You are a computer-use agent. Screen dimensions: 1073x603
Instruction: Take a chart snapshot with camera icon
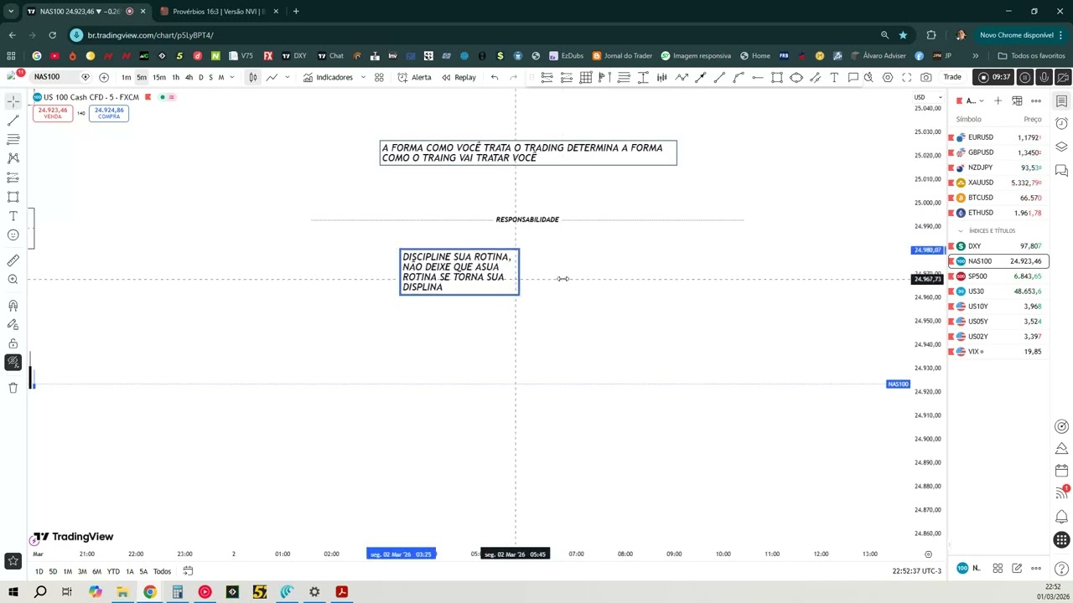[x=925, y=77]
